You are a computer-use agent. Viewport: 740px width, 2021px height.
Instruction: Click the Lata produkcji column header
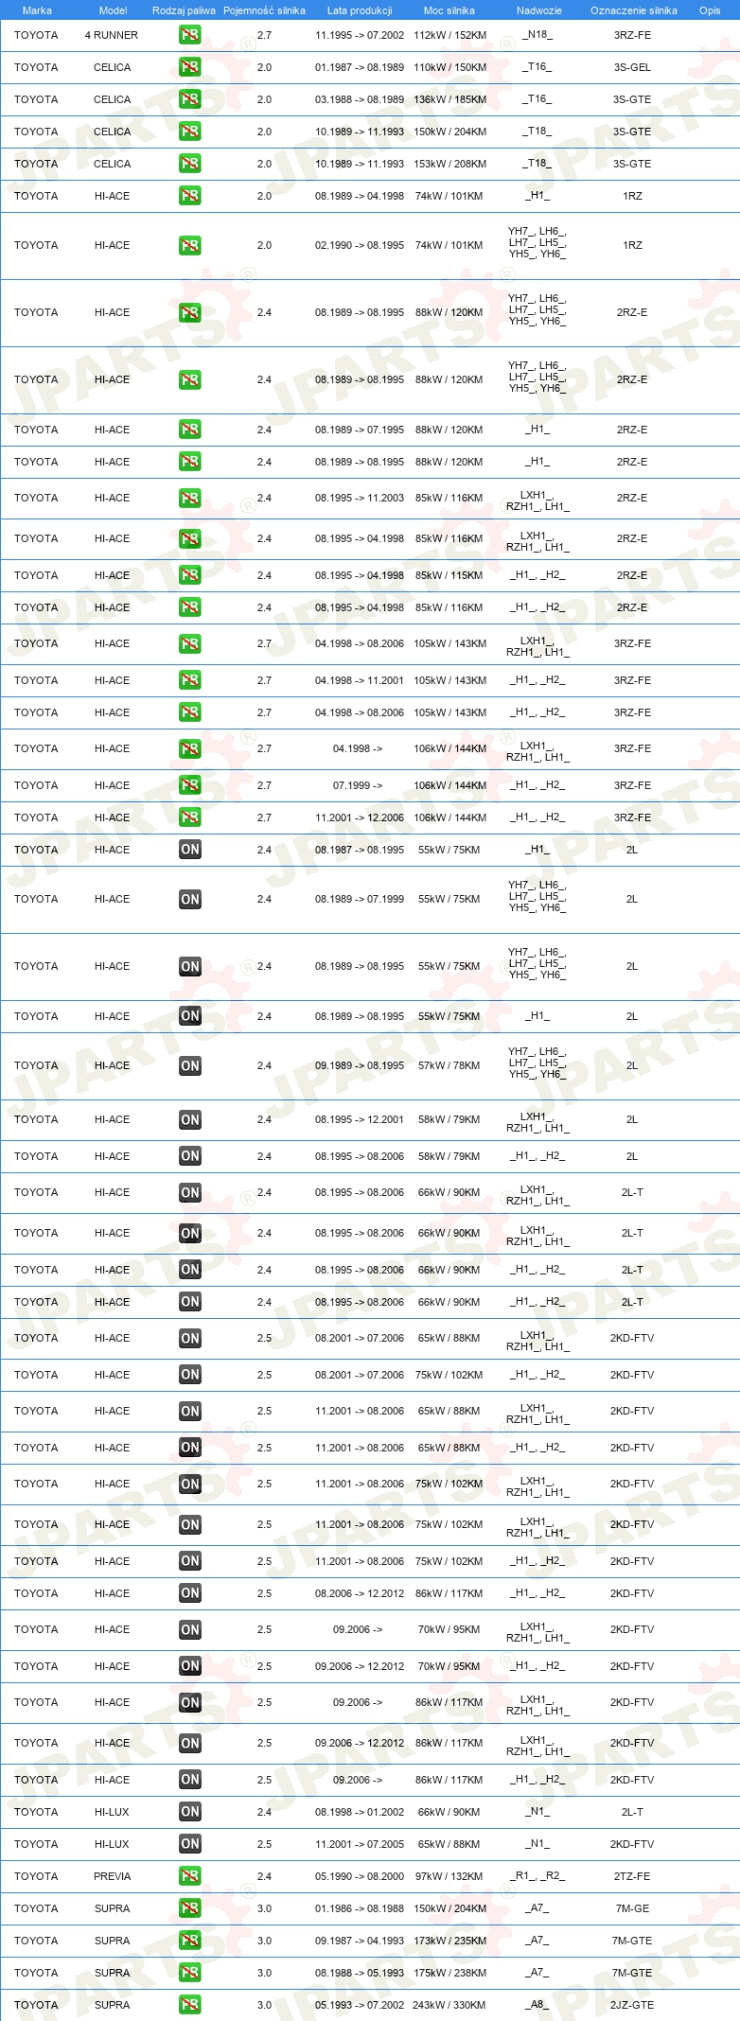click(360, 10)
